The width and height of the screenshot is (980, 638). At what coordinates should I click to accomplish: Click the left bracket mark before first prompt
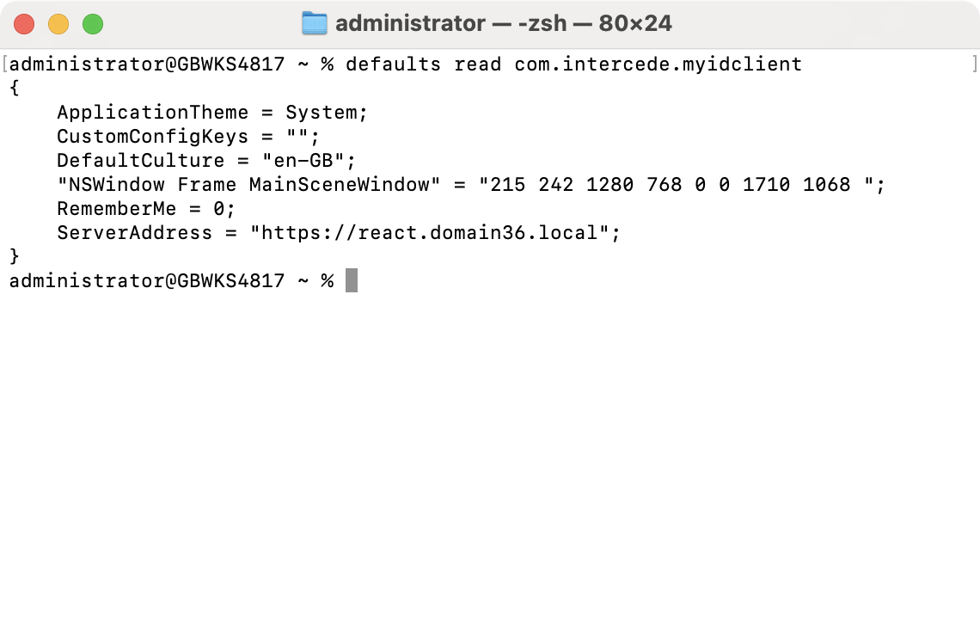tap(5, 64)
